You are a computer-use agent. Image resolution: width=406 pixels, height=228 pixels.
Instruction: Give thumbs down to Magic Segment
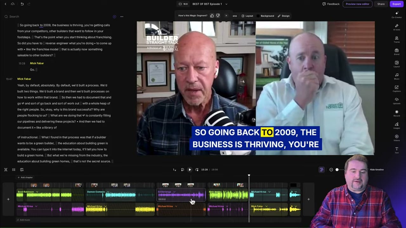[218, 16]
